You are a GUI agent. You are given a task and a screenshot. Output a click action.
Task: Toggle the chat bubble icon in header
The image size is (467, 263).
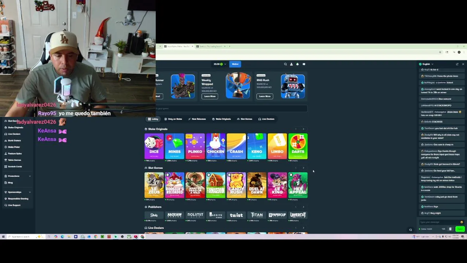pyautogui.click(x=304, y=64)
